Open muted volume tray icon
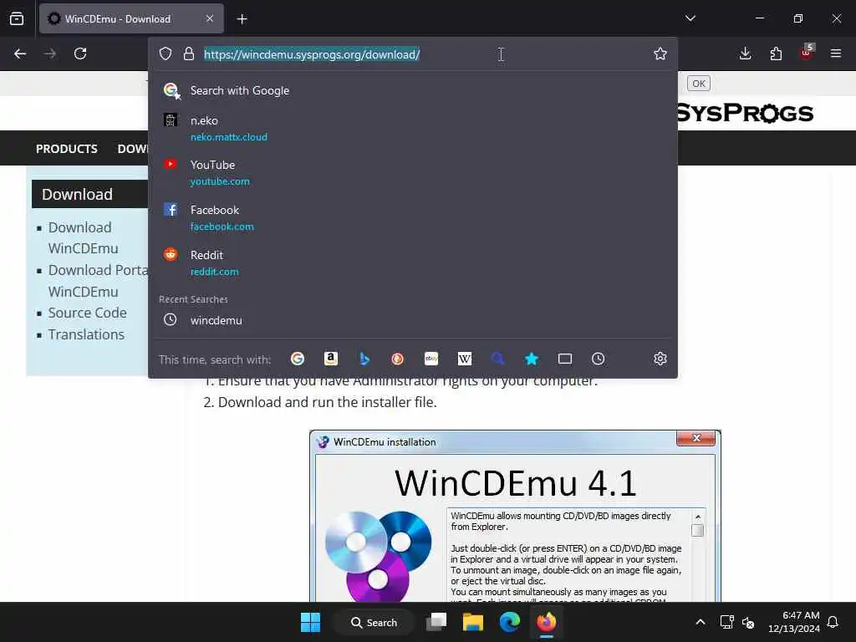856x642 pixels. 748,622
